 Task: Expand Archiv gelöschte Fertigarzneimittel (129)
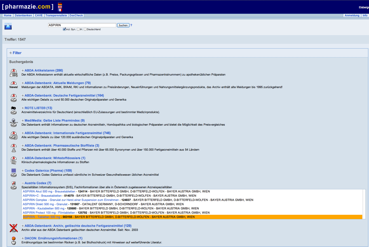pyautogui.click(x=76, y=226)
